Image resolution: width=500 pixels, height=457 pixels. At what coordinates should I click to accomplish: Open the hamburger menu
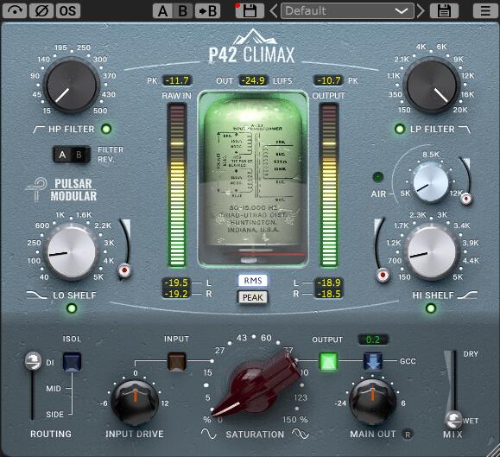click(x=485, y=11)
